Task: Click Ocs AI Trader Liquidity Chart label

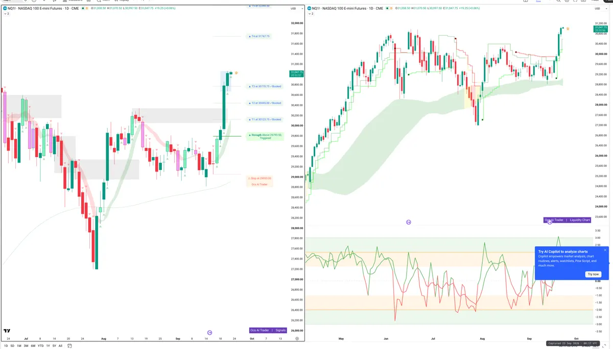Action: (x=567, y=220)
